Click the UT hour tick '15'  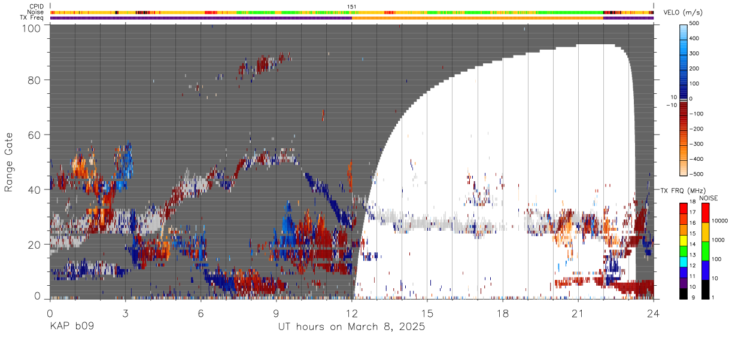click(427, 313)
